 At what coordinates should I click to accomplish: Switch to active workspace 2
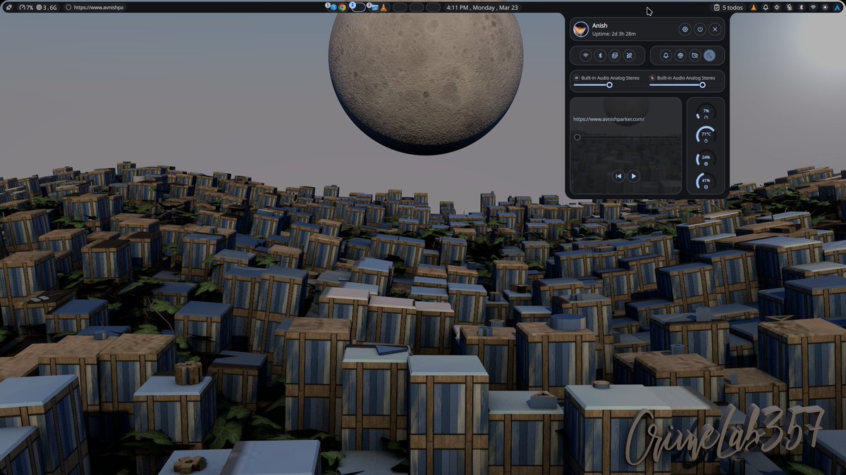tap(358, 7)
